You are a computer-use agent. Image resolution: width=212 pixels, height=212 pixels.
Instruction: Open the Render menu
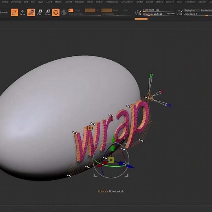tap(139, 2)
